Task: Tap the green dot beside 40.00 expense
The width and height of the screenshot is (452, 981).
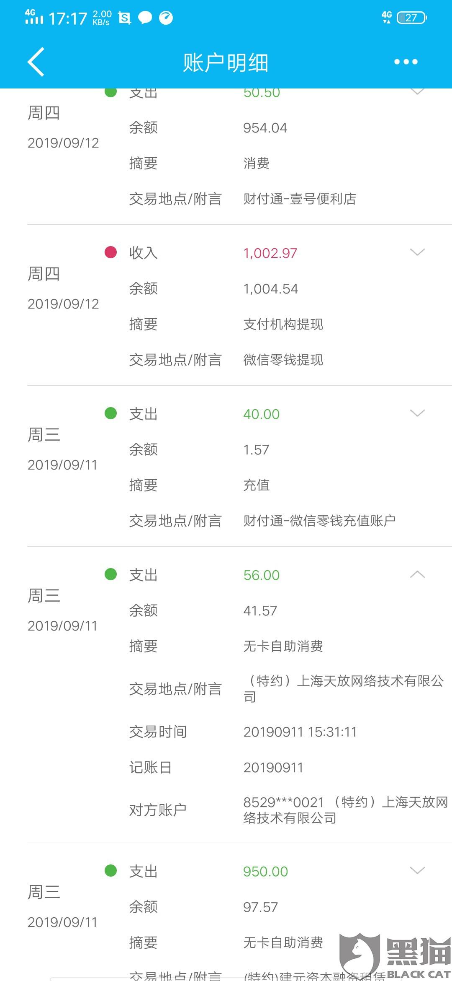Action: pyautogui.click(x=110, y=413)
